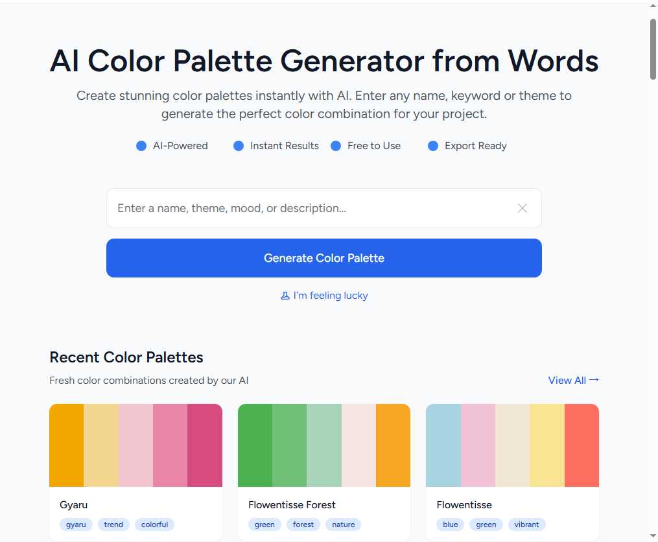Click the blue dot beside Export Ready
This screenshot has width=658, height=542.
(x=433, y=146)
